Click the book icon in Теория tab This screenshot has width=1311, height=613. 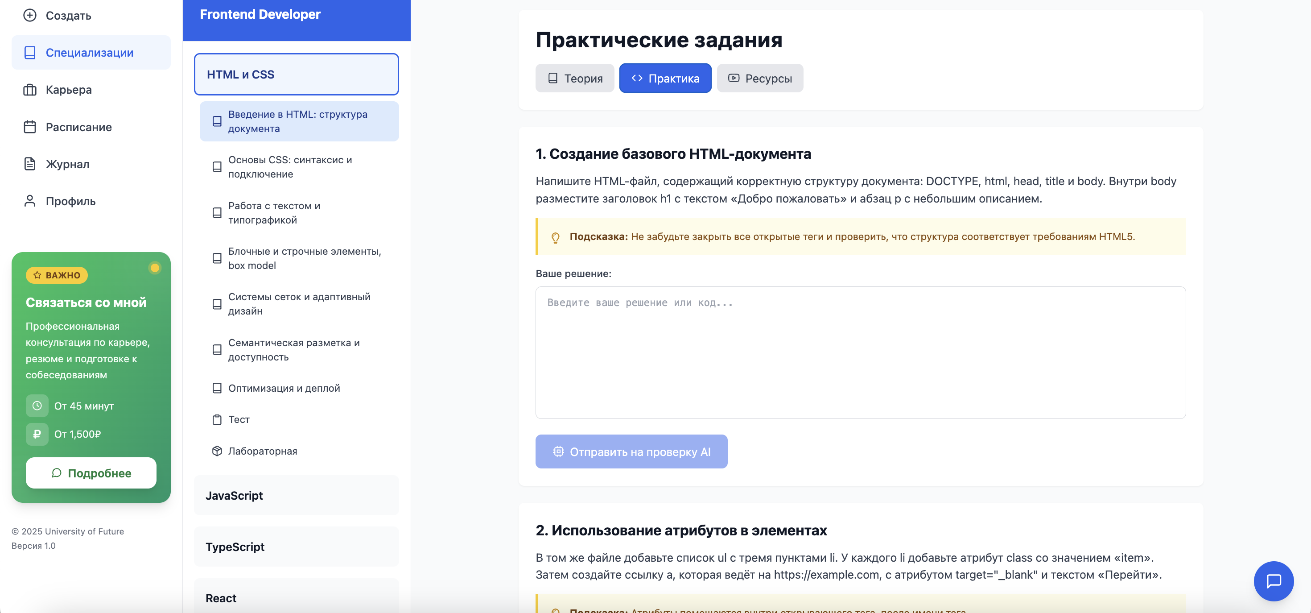[x=552, y=79]
